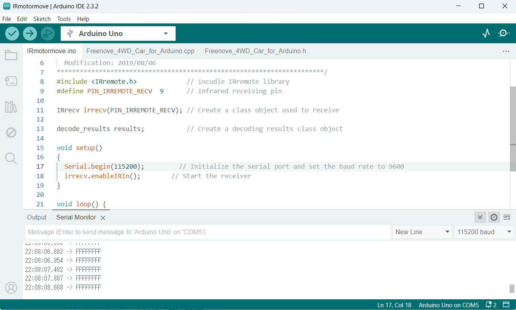This screenshot has height=310, width=516.
Task: Click the Modification: 2019/08/06 comment
Action: click(110, 63)
